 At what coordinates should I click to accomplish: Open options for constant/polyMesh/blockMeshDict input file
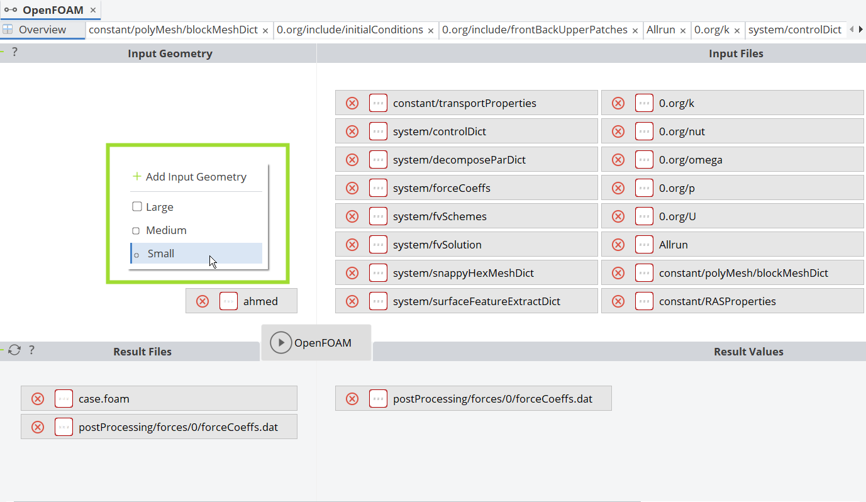click(644, 273)
